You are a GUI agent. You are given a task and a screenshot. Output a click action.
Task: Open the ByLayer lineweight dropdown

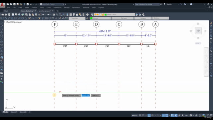[x=143, y=18]
